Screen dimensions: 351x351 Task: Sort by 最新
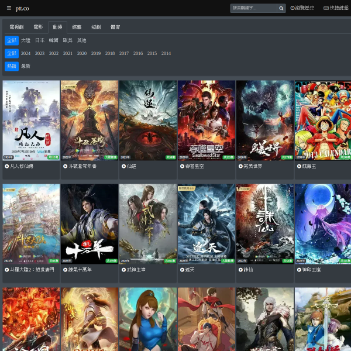[26, 66]
